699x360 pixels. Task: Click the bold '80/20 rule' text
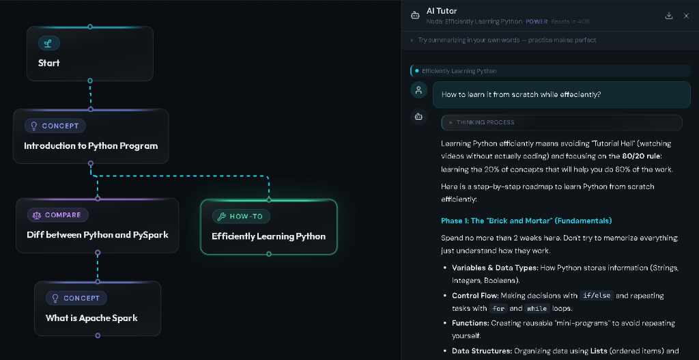point(642,156)
